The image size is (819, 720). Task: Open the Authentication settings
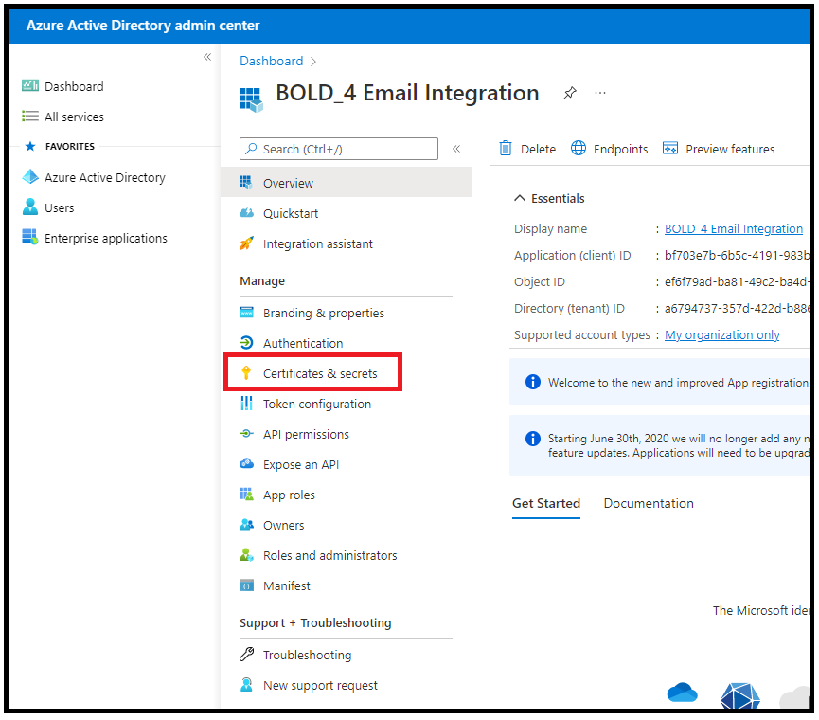tap(303, 343)
